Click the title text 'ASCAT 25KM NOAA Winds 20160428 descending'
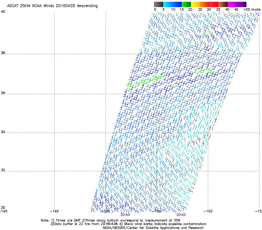 coord(52,6)
